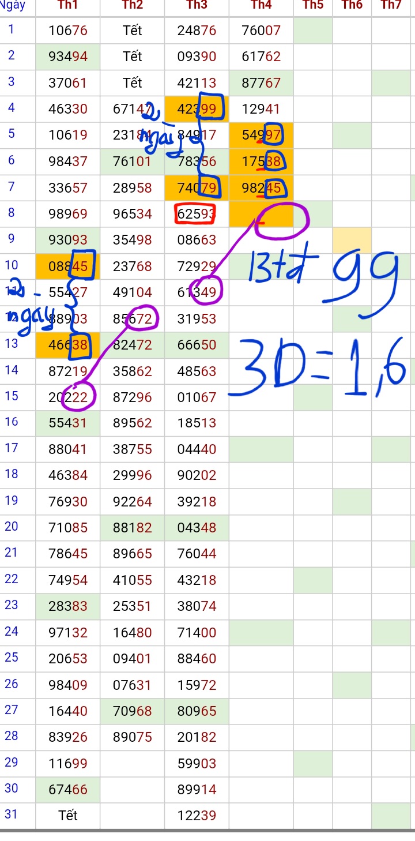415x841 pixels.
Task: Click the 89075 cell in Th2
Action: 133,737
